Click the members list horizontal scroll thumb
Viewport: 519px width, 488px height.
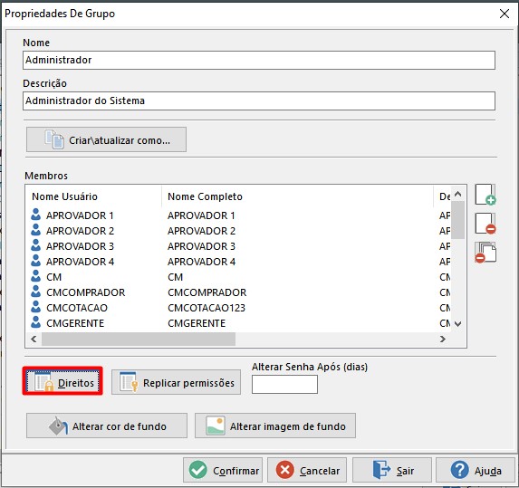tap(139, 339)
